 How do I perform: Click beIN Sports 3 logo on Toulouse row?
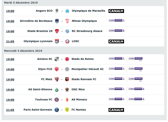point(136,99)
